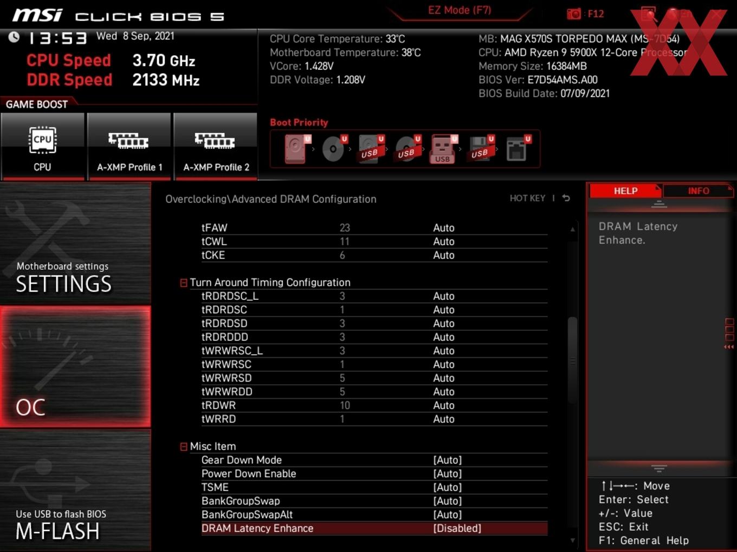Open the HOT KEY list
Image resolution: width=737 pixels, height=552 pixels.
click(x=527, y=198)
